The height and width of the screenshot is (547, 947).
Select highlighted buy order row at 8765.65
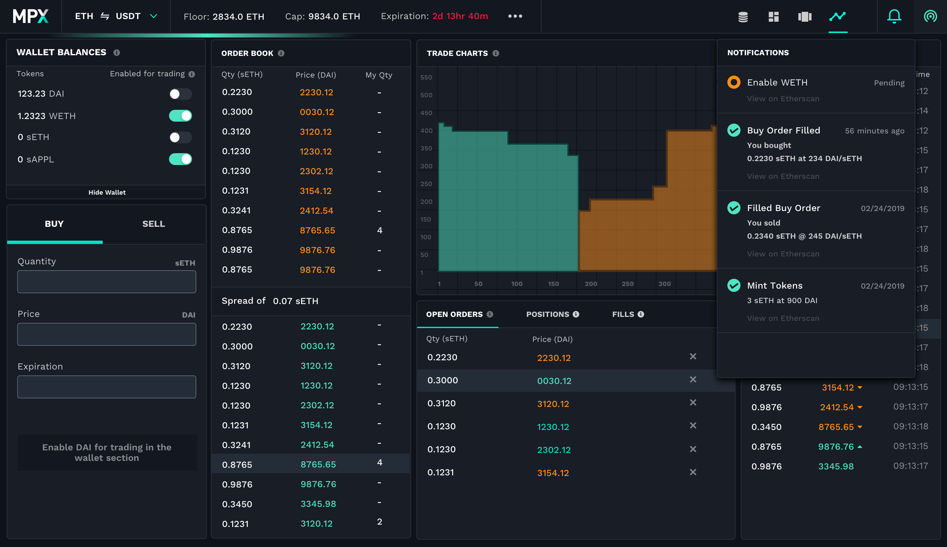pyautogui.click(x=311, y=464)
